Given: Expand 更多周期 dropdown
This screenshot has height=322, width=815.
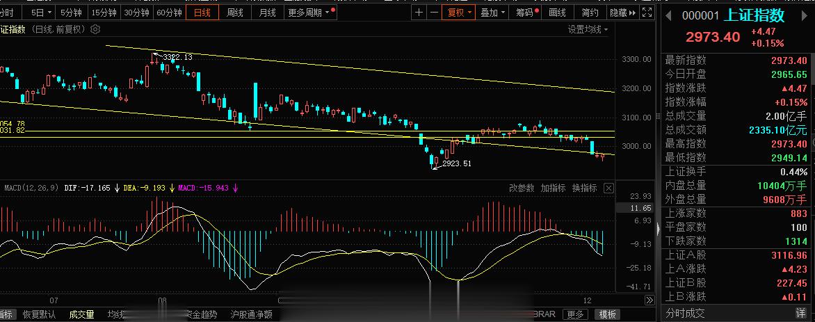Looking at the screenshot, I should click(312, 13).
